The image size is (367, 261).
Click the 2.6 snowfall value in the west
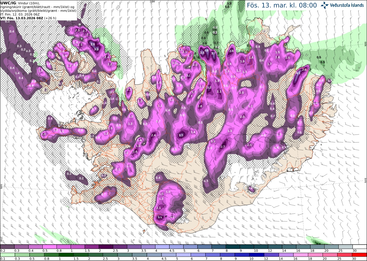point(135,151)
